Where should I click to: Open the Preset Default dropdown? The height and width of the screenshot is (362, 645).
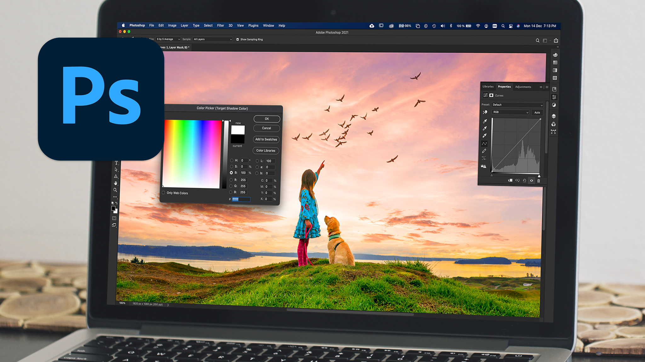click(x=517, y=105)
